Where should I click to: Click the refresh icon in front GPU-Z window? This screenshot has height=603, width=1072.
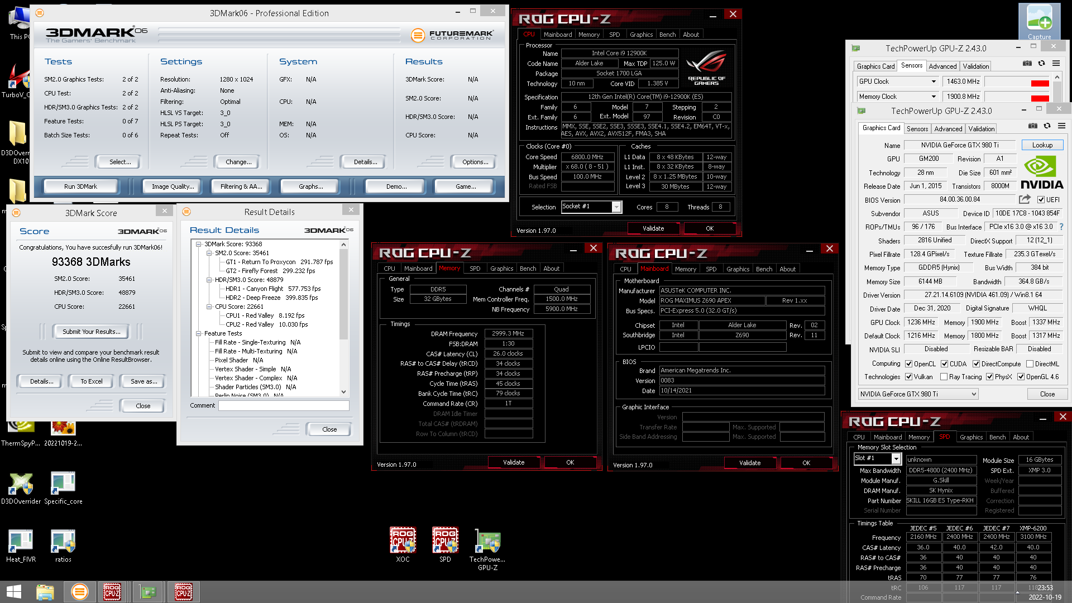1047,126
